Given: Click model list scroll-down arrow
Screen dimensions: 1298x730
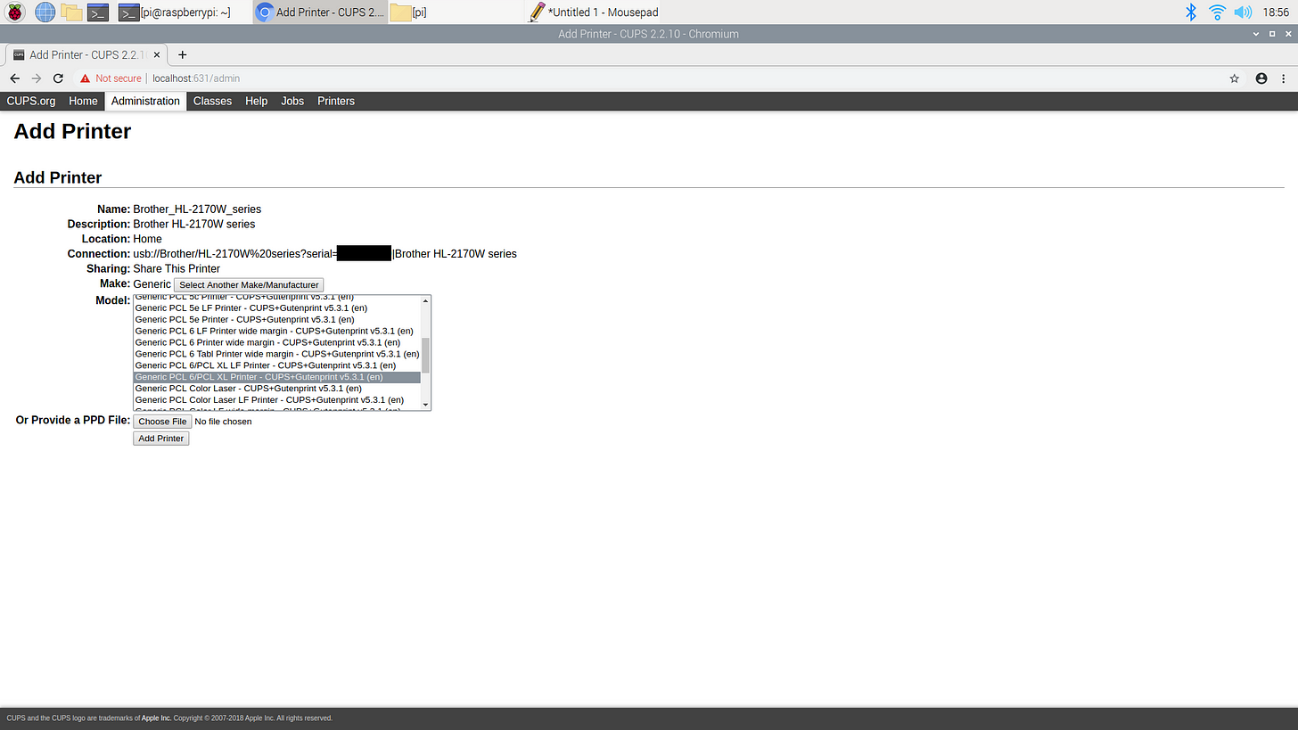Looking at the screenshot, I should (426, 405).
